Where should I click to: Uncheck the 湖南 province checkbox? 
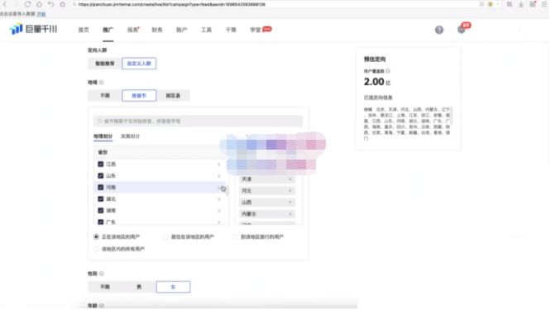coord(101,211)
